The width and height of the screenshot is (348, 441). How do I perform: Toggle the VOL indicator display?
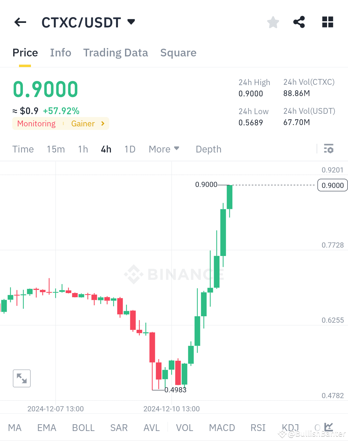185,427
